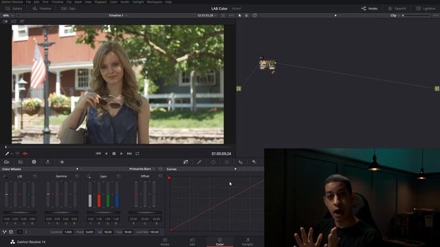Jump to last frame transport button
The image size is (440, 247).
(129, 154)
